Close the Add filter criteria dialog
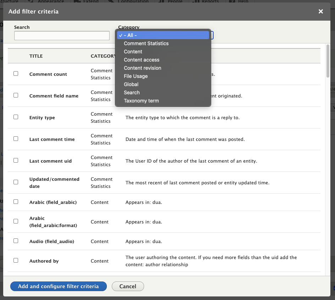Viewport: 335px width, 300px height. [320, 12]
